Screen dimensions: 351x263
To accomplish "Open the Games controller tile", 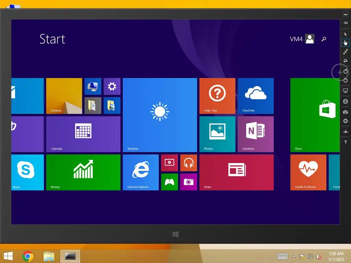I will click(169, 182).
